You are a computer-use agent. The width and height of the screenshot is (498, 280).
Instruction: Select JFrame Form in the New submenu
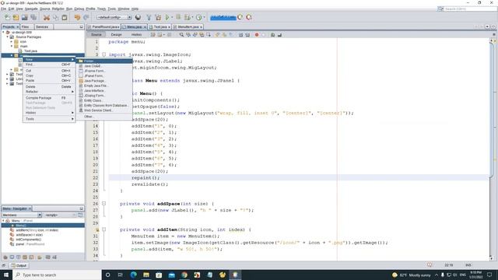tap(104, 71)
